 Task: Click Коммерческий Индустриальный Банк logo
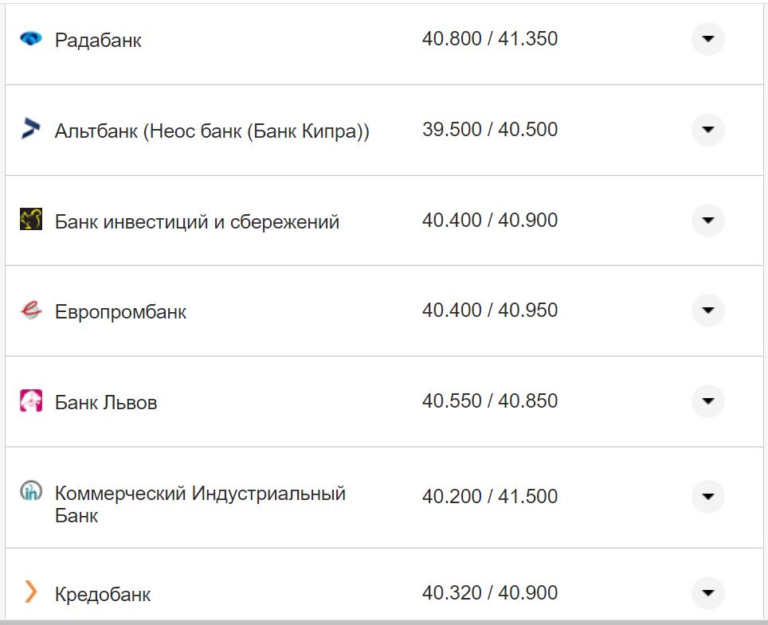[x=30, y=491]
